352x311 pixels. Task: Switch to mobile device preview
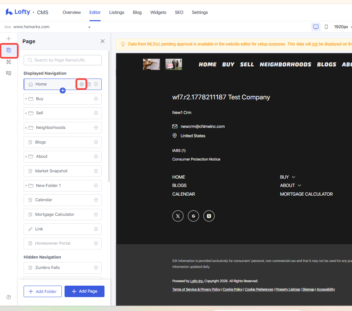tap(326, 27)
